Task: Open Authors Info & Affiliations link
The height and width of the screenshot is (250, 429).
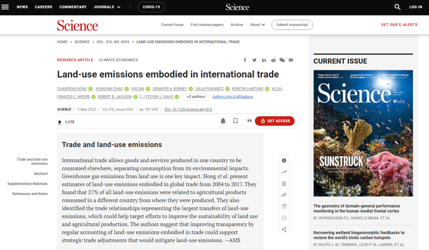Action: pos(232,97)
